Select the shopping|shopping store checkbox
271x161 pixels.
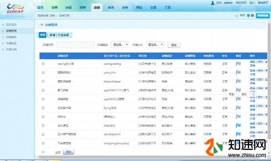pos(43,143)
